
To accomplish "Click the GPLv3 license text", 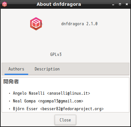I will click(56, 54).
